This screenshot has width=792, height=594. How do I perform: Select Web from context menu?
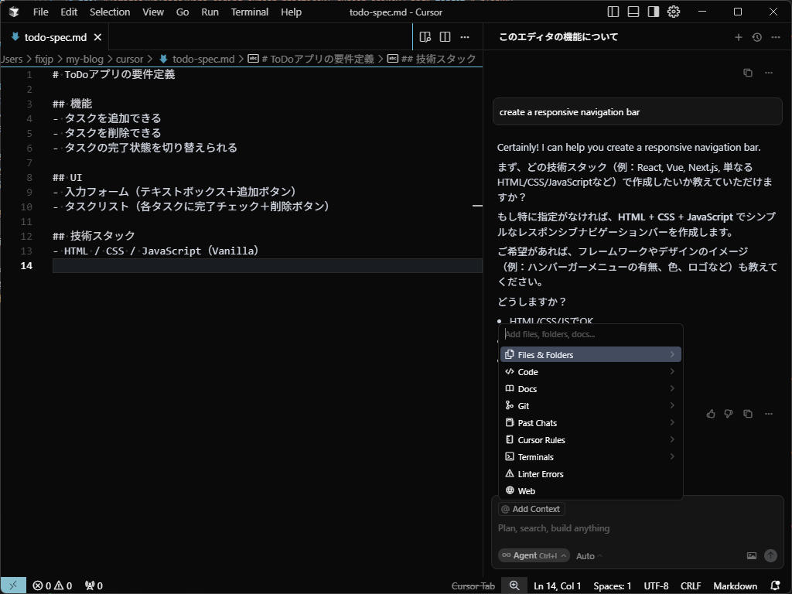click(x=527, y=490)
